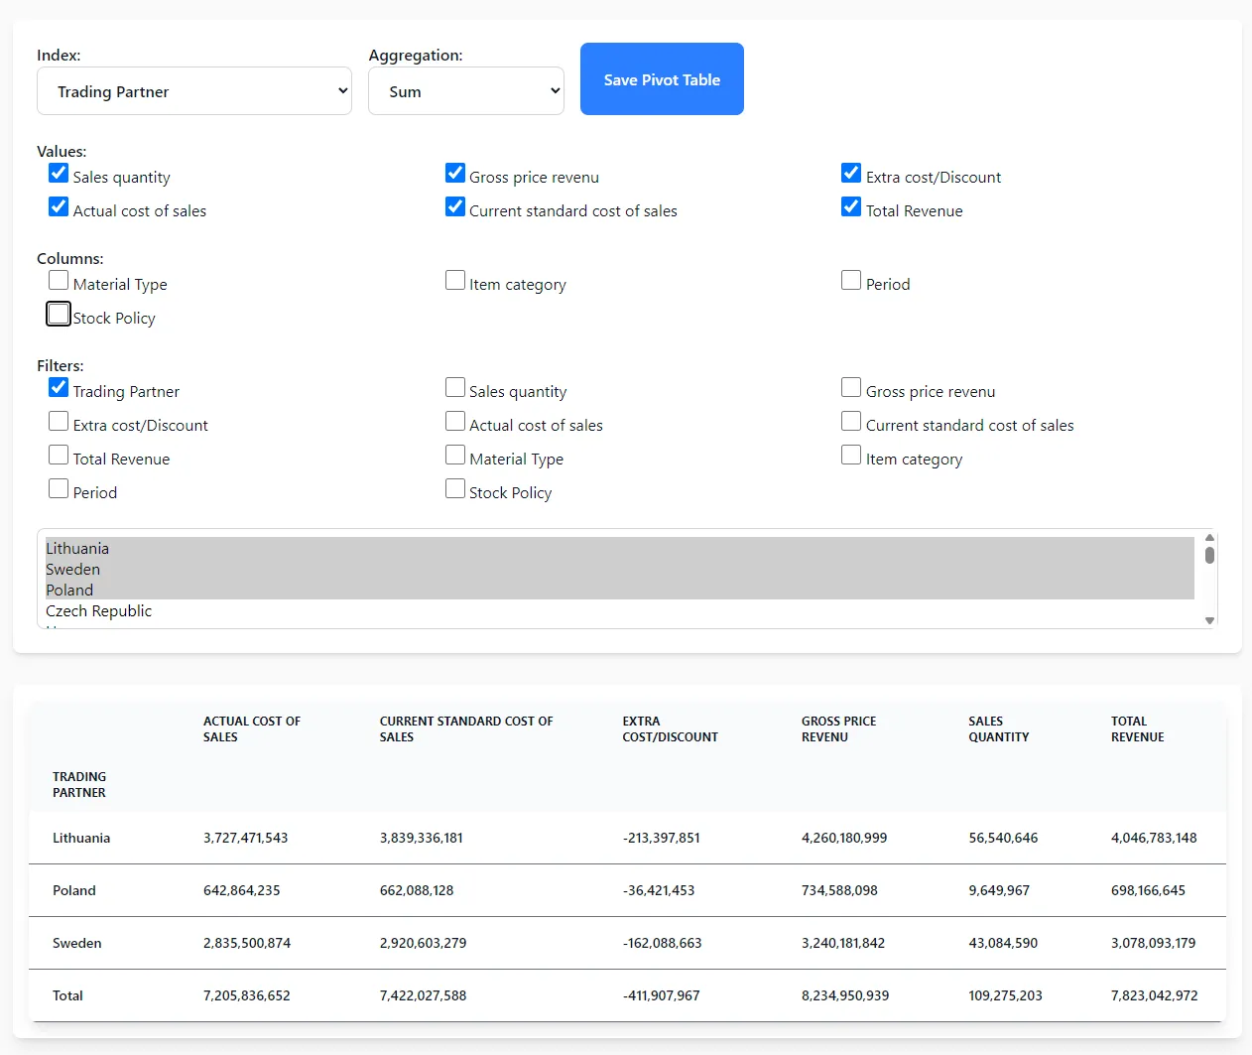Click the filter list scrollbar thumb
The width and height of the screenshot is (1252, 1055).
tap(1209, 555)
